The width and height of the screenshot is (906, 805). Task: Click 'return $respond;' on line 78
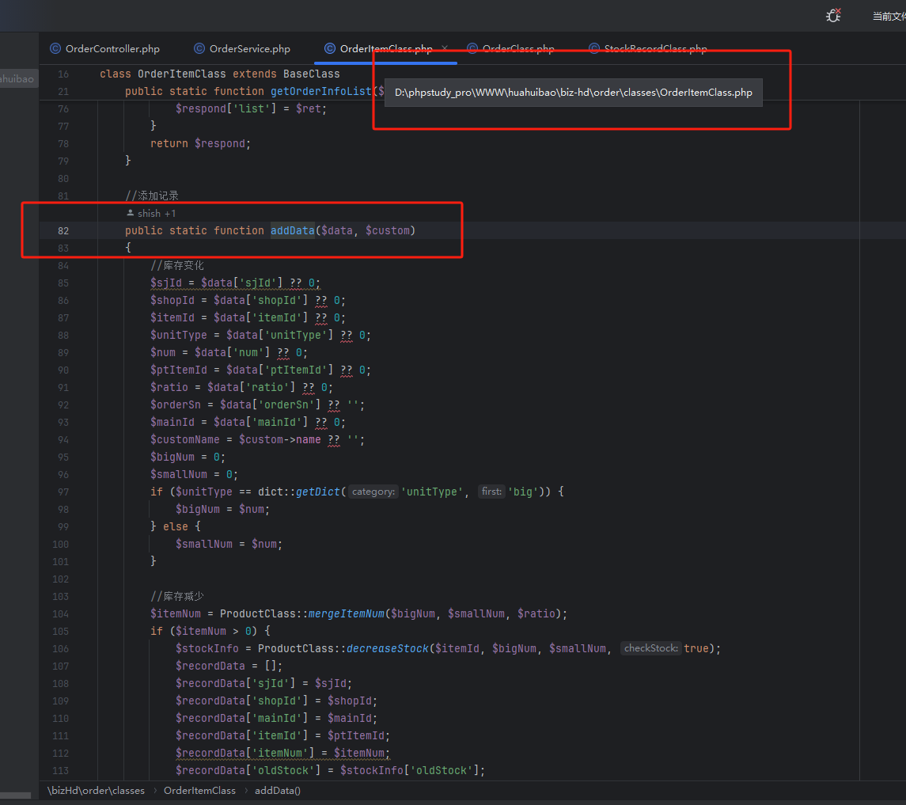200,143
